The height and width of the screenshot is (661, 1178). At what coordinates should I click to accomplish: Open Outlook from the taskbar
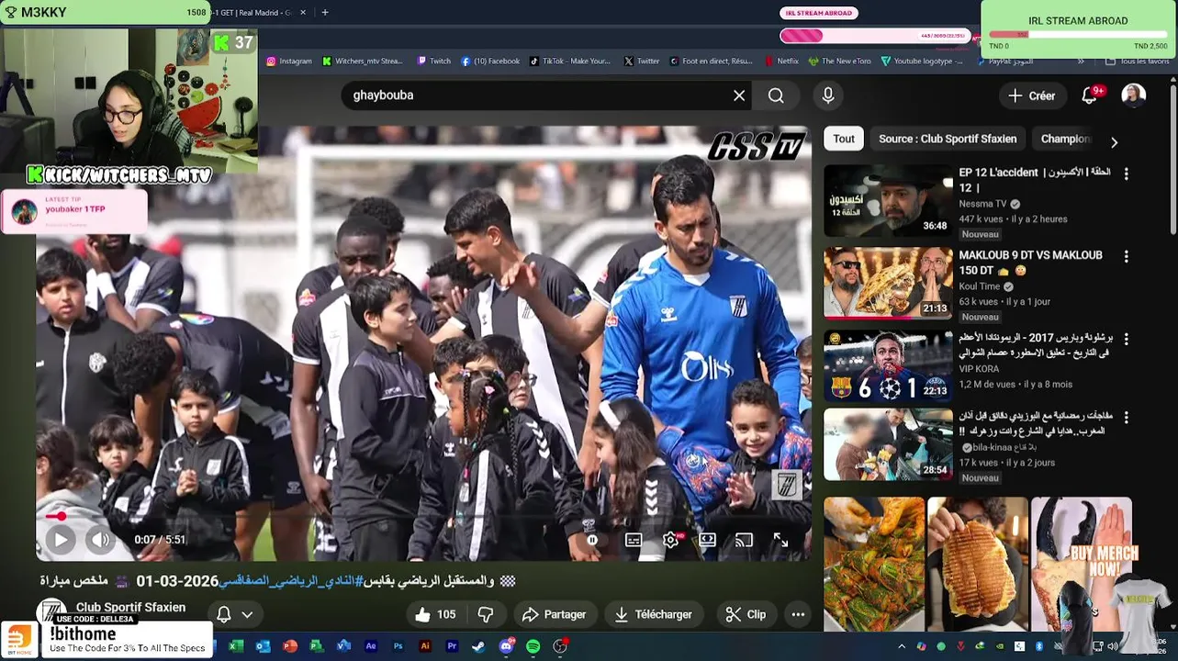point(263,646)
